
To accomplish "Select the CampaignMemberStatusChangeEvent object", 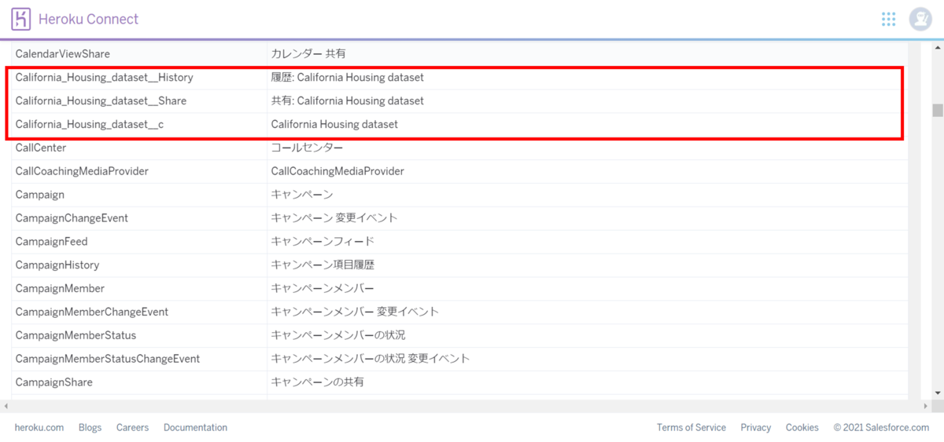I will [x=107, y=359].
